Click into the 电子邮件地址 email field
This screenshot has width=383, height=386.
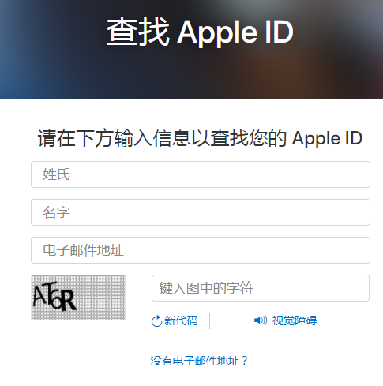pos(201,250)
